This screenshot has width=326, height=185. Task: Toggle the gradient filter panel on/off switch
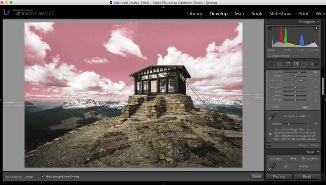tap(269, 145)
